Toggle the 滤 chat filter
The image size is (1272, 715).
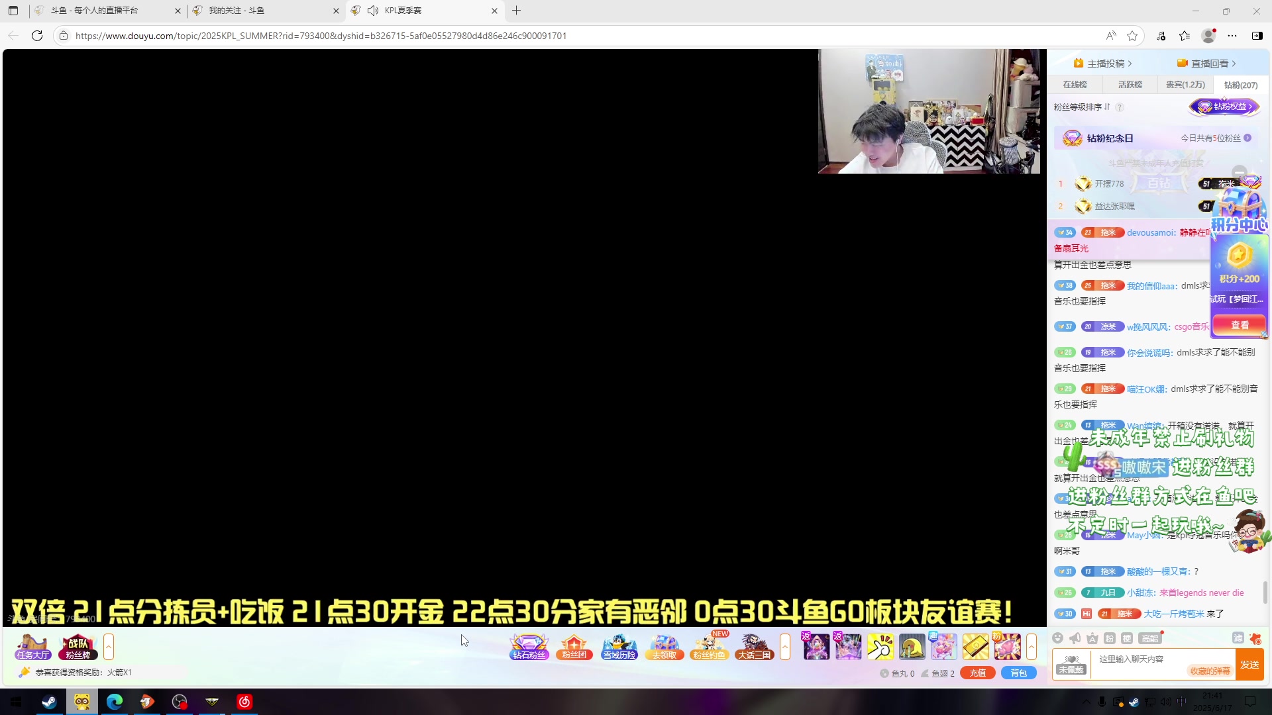[x=1238, y=638]
